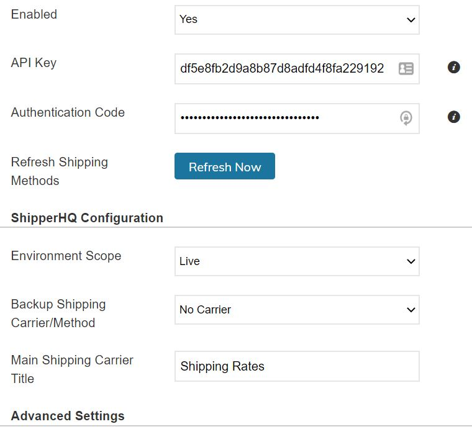This screenshot has width=472, height=437.
Task: Click the password autofill icon in Authentication Code
Action: [x=406, y=118]
